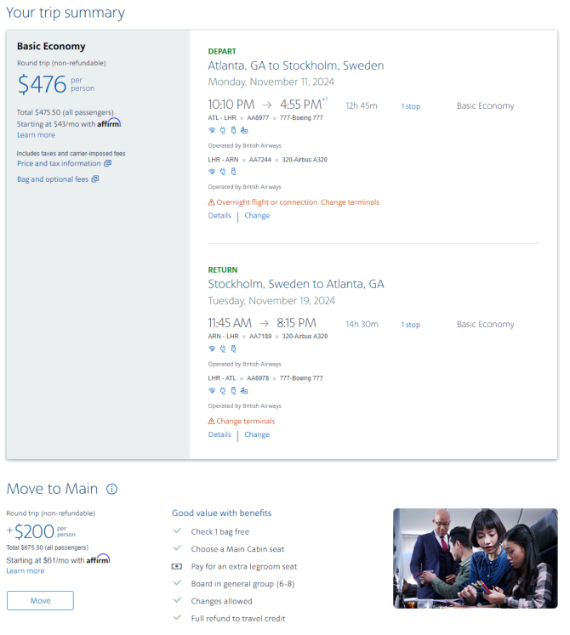The width and height of the screenshot is (570, 635).
Task: Click 'Full refund to travel credit' benefit
Action: pyautogui.click(x=238, y=619)
